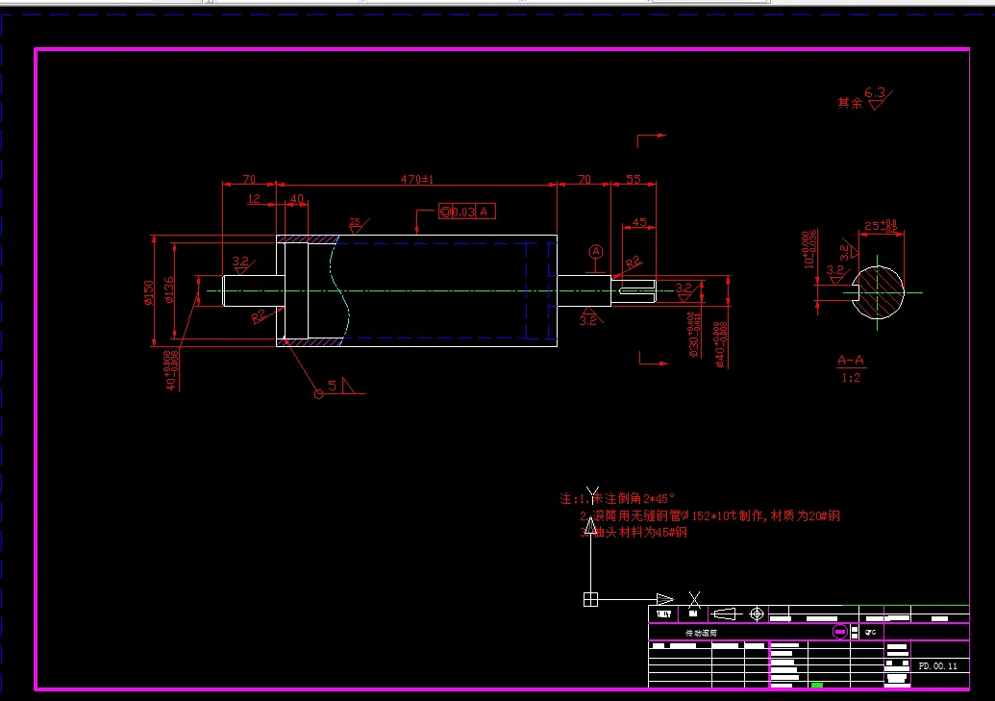Click the hatched circular shaft section view
Screen dimensions: 995x701
click(x=878, y=292)
